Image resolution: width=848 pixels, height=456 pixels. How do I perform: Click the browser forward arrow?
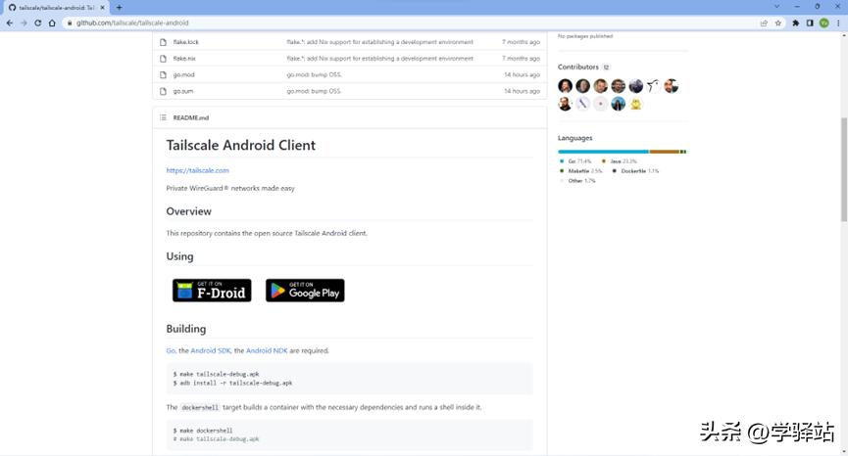(x=24, y=23)
